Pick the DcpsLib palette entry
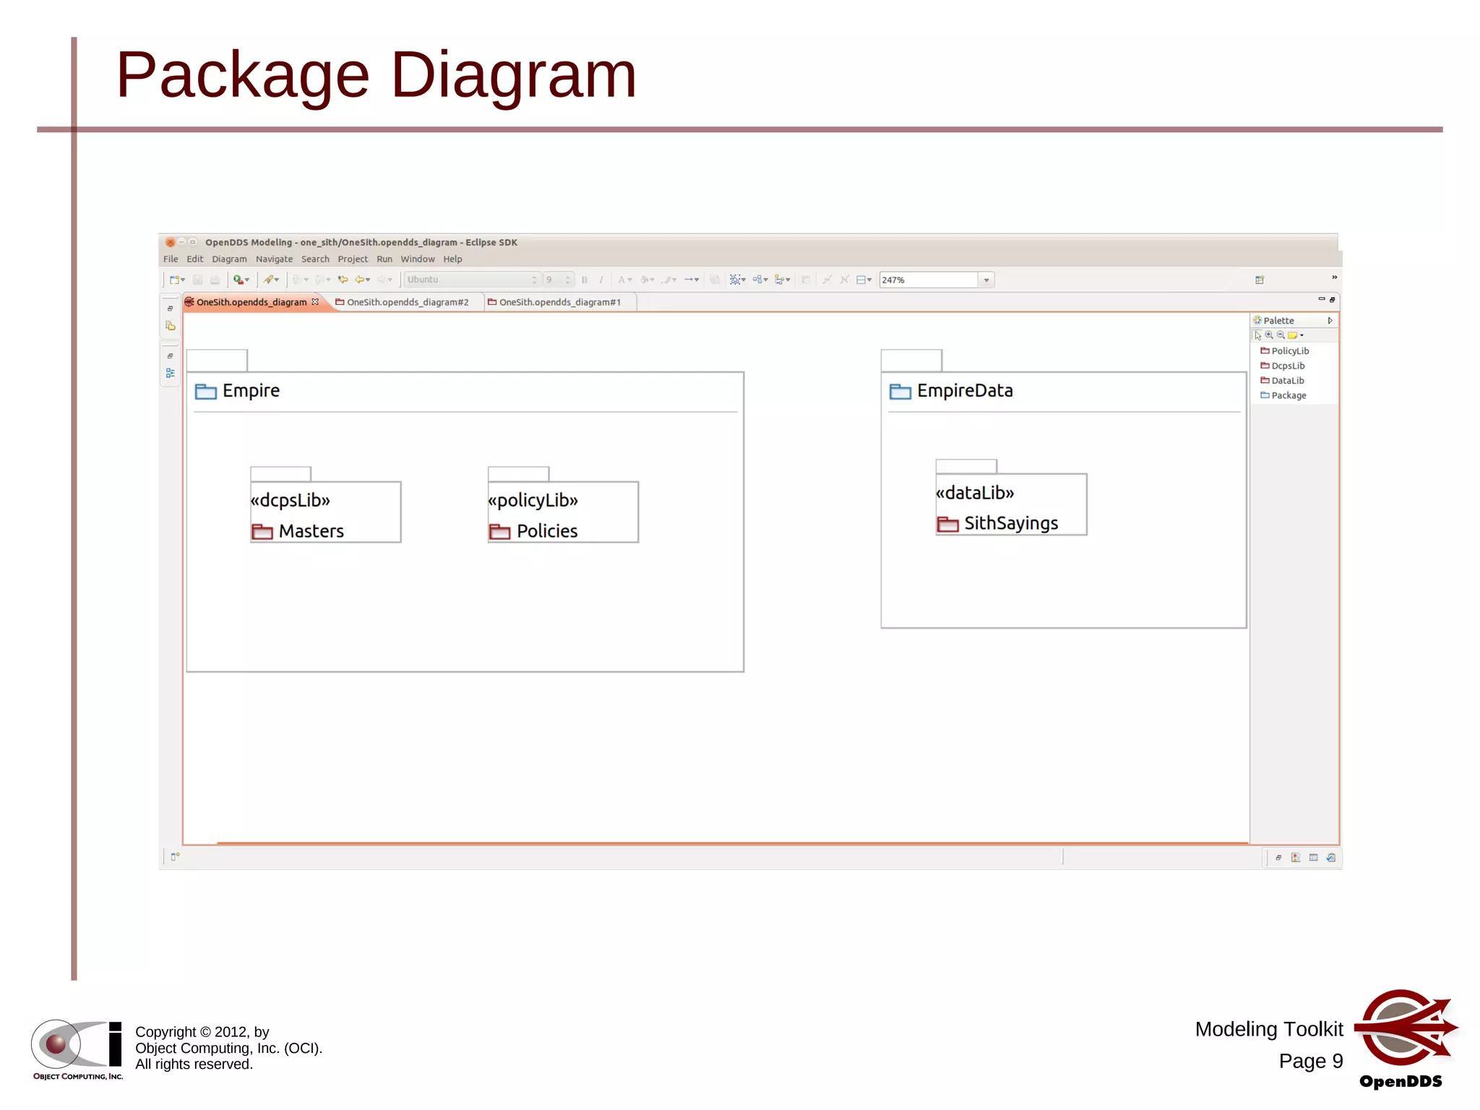The height and width of the screenshot is (1110, 1480). coord(1287,366)
